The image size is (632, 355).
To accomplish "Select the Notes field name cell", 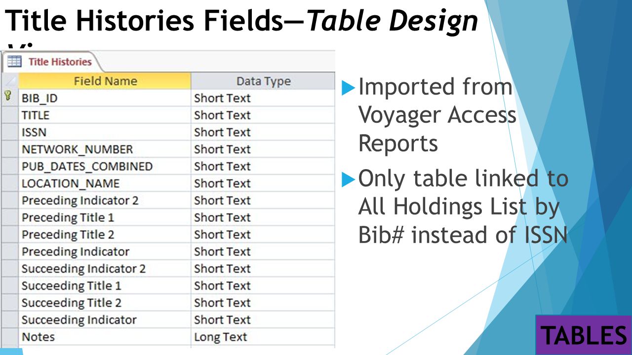I will [105, 337].
